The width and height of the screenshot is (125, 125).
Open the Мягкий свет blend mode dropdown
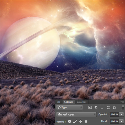76,114
